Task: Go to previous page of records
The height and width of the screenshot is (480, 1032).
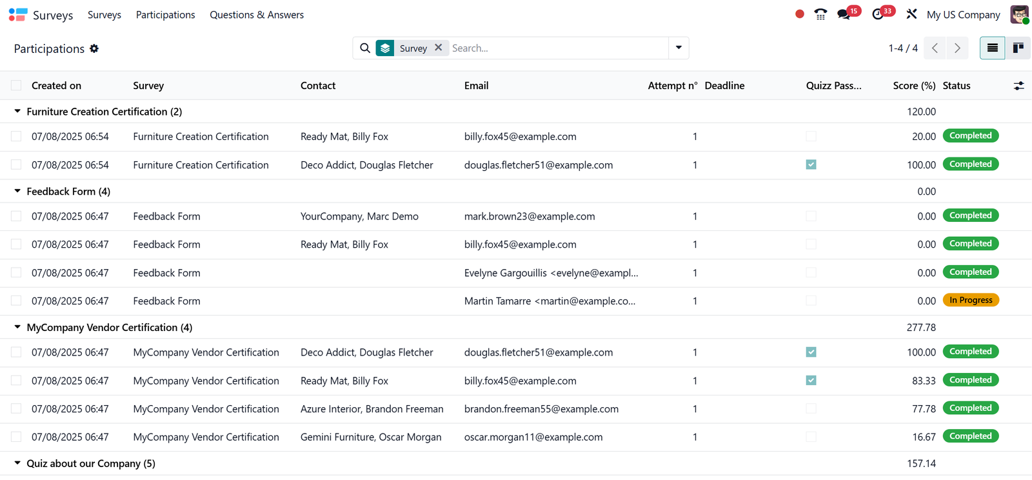Action: click(935, 48)
